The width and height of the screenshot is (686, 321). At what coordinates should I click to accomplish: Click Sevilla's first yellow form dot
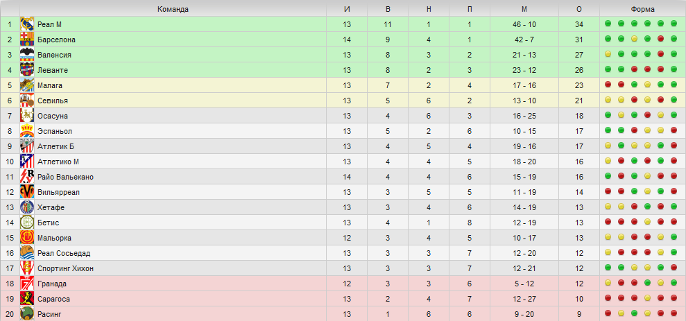608,101
